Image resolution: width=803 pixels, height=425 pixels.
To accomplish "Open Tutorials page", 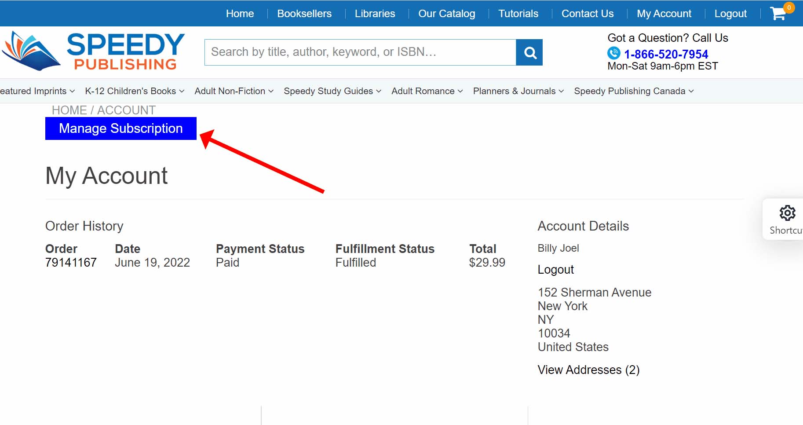I will click(518, 14).
